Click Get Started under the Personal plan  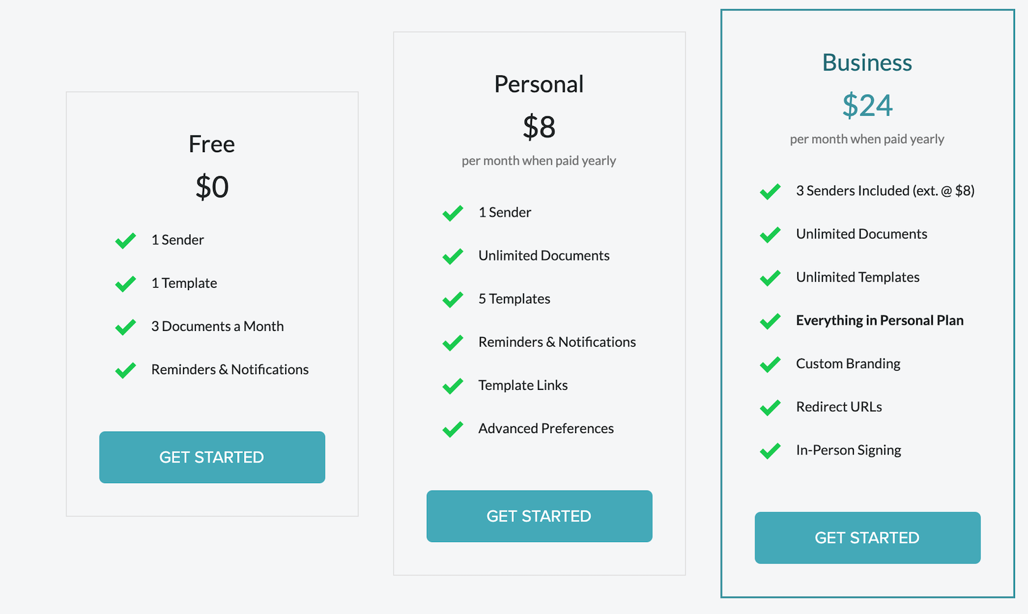[539, 516]
